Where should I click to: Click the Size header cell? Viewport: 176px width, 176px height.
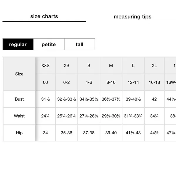coord(19,74)
